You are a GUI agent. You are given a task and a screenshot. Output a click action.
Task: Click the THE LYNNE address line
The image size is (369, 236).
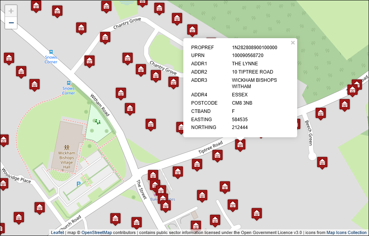tap(245, 64)
